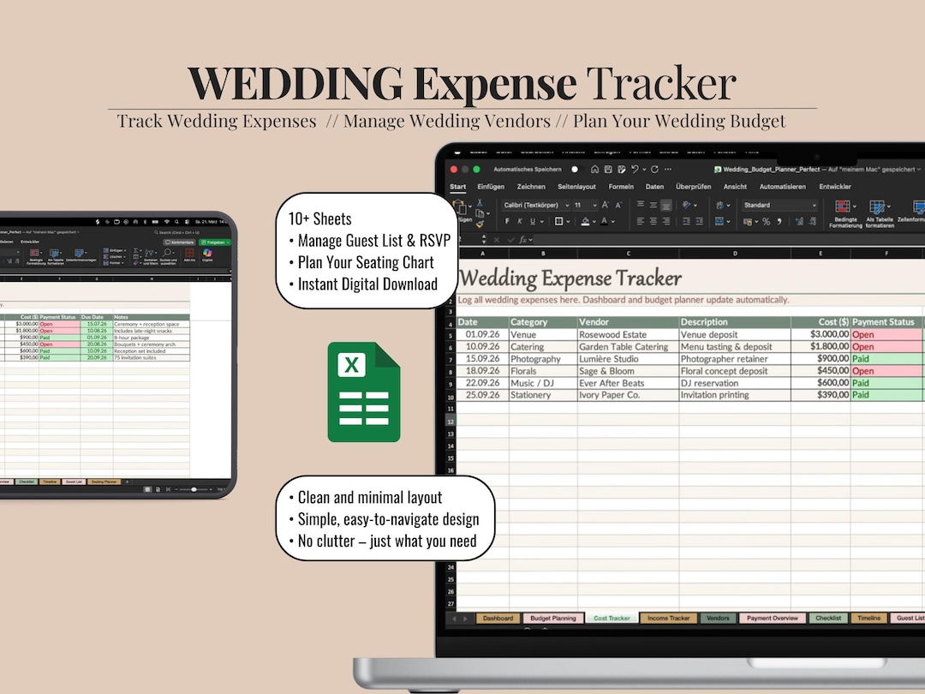The height and width of the screenshot is (694, 925).
Task: Click the Redo icon in laptop Excel title bar
Action: tap(655, 170)
